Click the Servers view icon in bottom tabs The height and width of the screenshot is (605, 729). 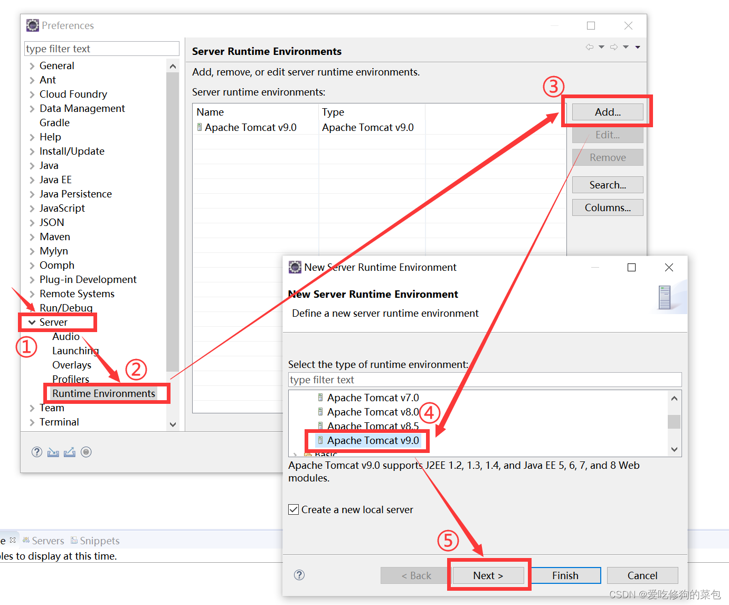click(x=26, y=540)
